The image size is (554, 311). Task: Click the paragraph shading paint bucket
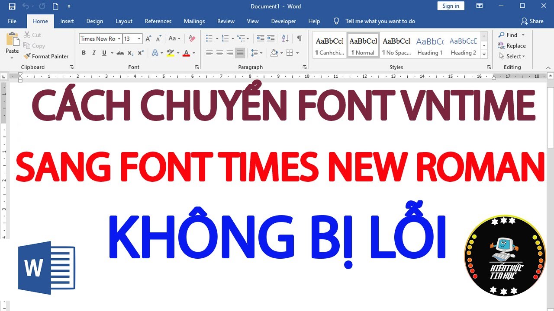274,53
